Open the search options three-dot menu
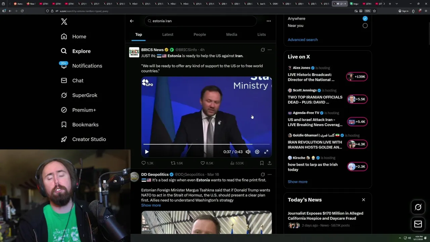The image size is (430, 242). (x=269, y=21)
